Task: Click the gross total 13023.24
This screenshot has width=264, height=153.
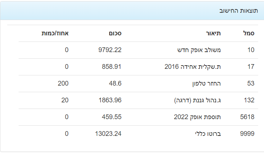Action: coord(108,134)
